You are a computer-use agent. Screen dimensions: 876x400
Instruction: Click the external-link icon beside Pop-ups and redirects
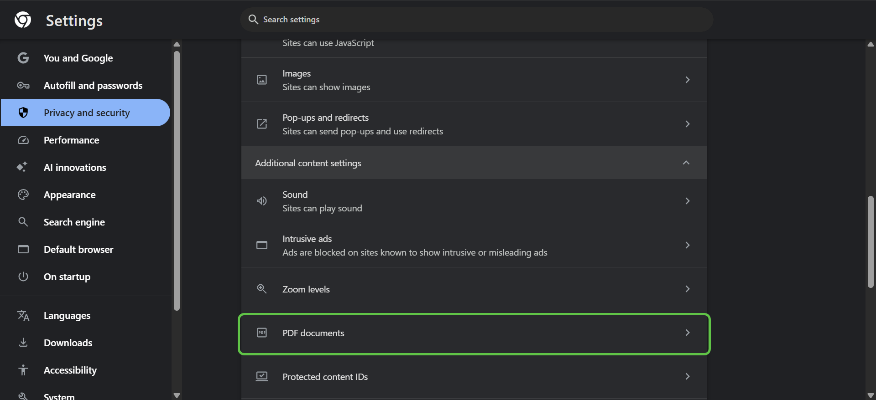pyautogui.click(x=262, y=124)
